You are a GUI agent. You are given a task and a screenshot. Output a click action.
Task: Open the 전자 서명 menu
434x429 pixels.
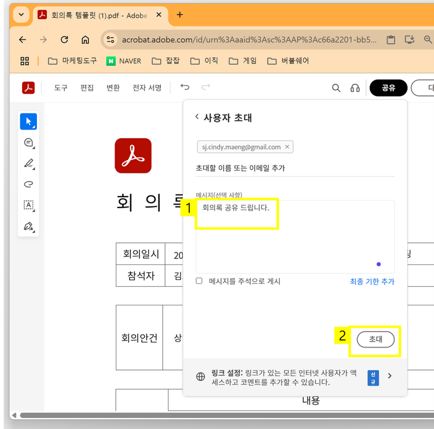click(x=147, y=88)
